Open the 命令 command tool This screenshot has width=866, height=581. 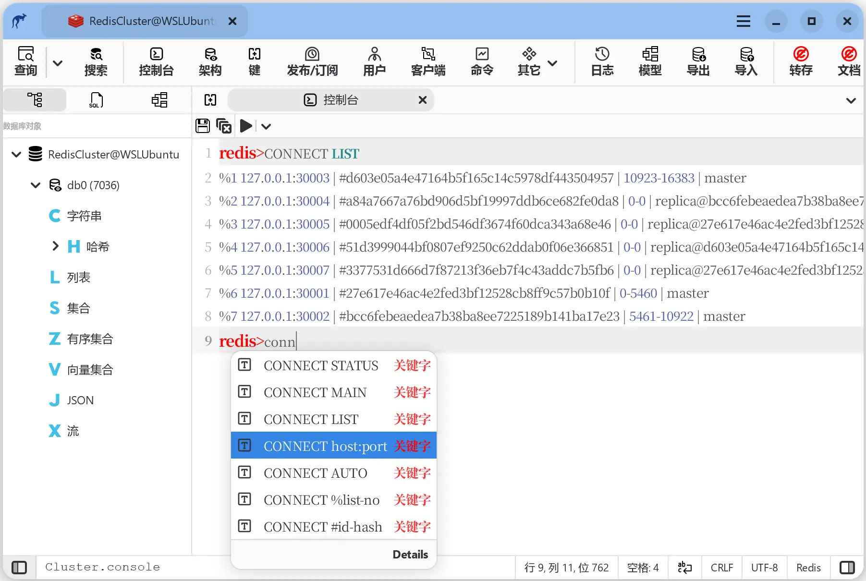coord(482,61)
